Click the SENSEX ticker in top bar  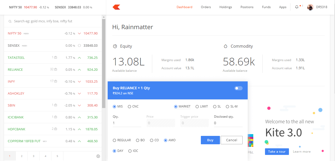[x=74, y=7]
